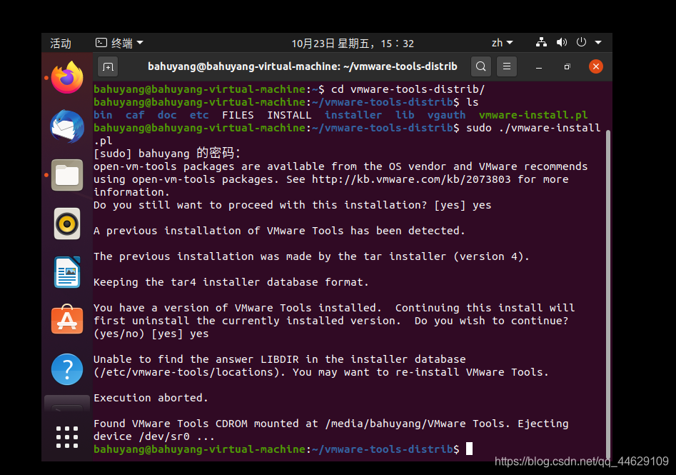
Task: Minimize the terminal window
Action: 539,67
